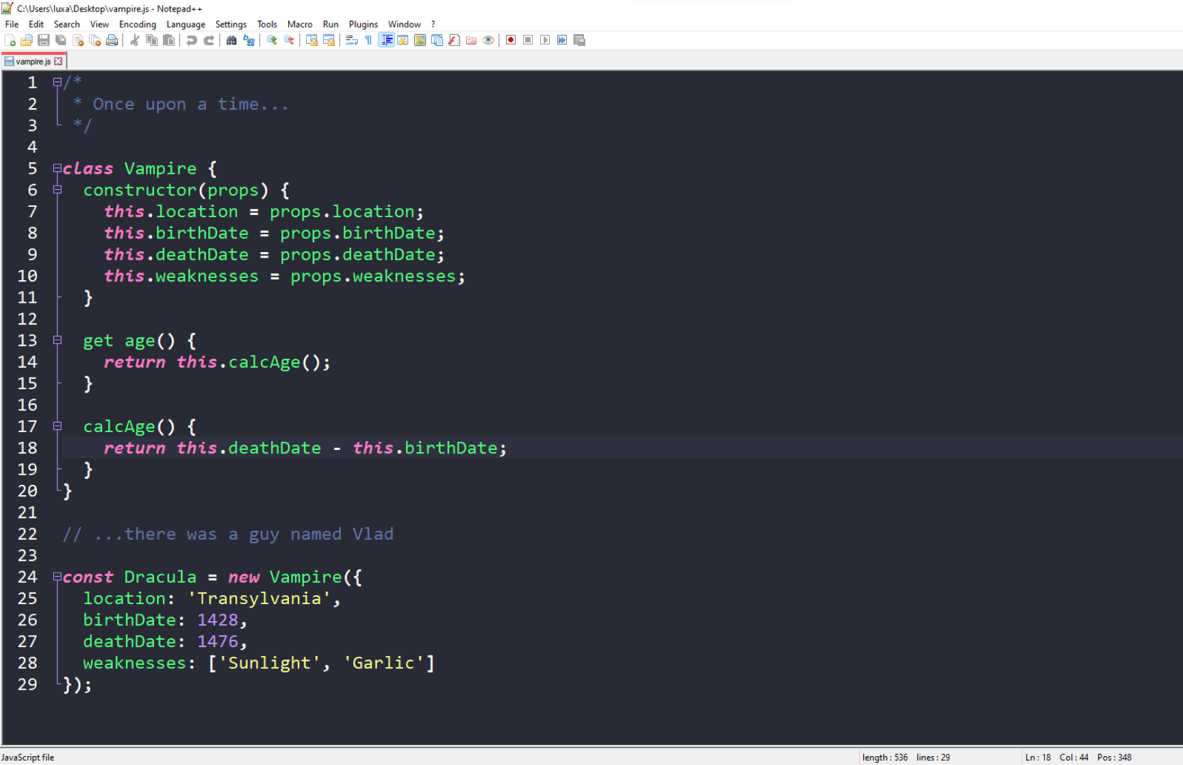Image resolution: width=1183 pixels, height=765 pixels.
Task: Start macro recording
Action: [510, 40]
